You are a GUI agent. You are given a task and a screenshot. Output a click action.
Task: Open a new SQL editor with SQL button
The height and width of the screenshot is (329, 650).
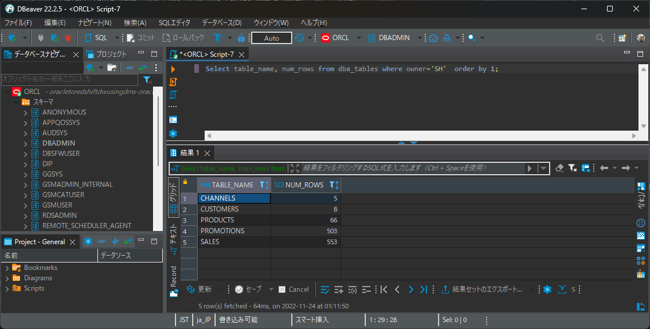[x=96, y=38]
